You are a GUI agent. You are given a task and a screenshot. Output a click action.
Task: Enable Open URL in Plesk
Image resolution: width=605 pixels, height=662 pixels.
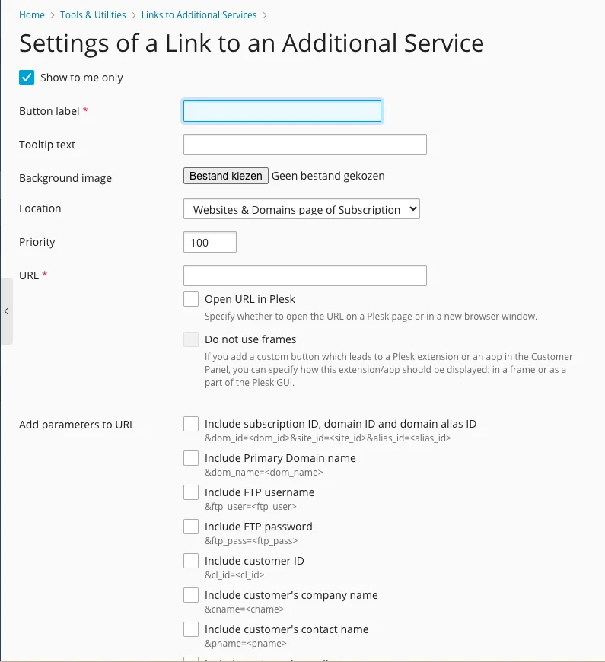coord(190,298)
